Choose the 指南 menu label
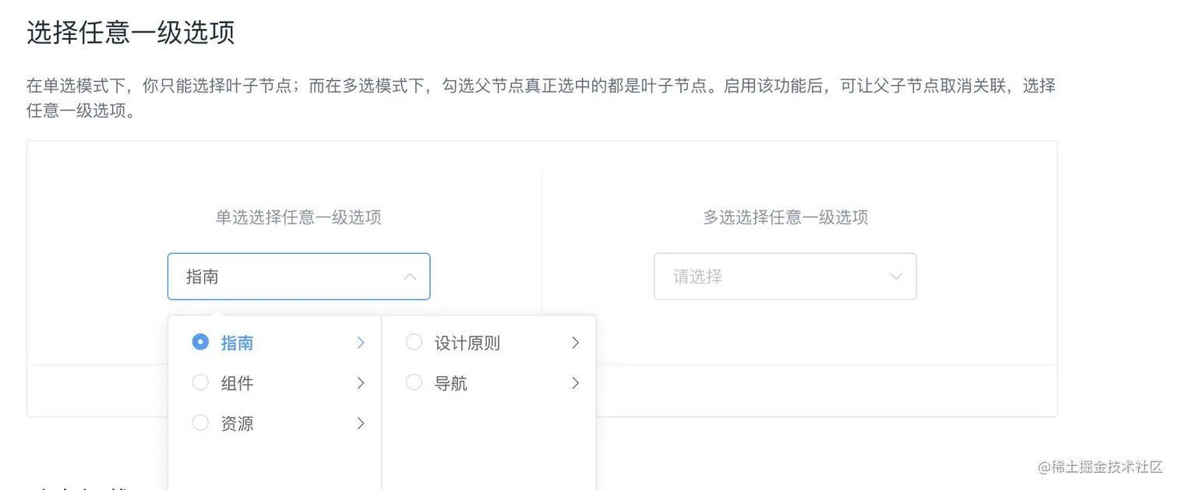 237,343
